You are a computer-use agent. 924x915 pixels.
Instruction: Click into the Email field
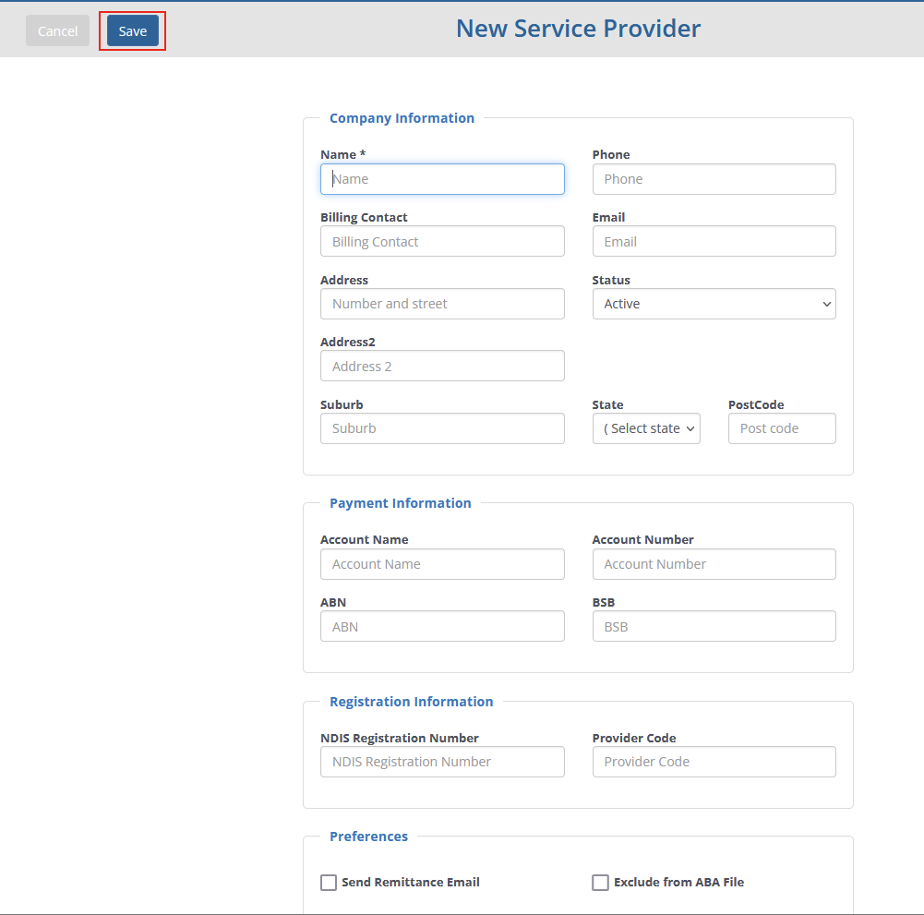714,241
